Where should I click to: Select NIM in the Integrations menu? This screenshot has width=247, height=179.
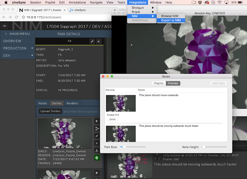pyautogui.click(x=142, y=16)
